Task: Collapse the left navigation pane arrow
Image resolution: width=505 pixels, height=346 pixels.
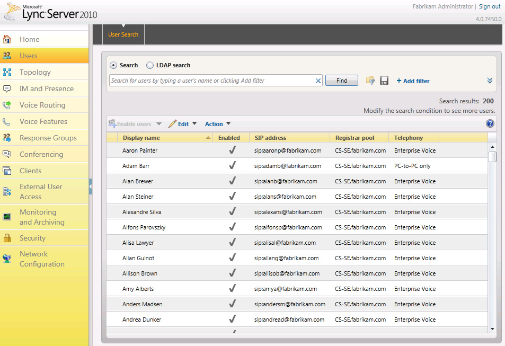Action: [91, 187]
